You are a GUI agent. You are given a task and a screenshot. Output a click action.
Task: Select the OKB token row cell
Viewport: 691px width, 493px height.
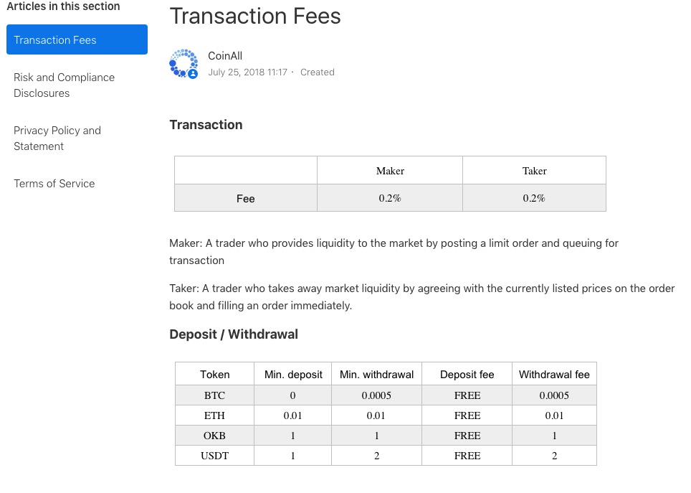tap(214, 436)
